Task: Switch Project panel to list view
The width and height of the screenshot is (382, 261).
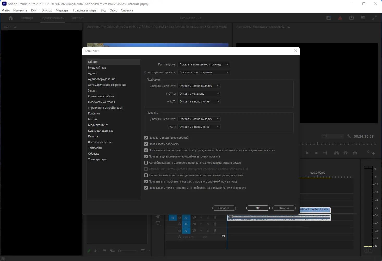Action: pyautogui.click(x=96, y=251)
